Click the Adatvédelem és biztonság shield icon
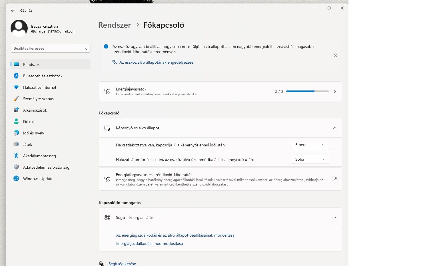 pos(16,167)
